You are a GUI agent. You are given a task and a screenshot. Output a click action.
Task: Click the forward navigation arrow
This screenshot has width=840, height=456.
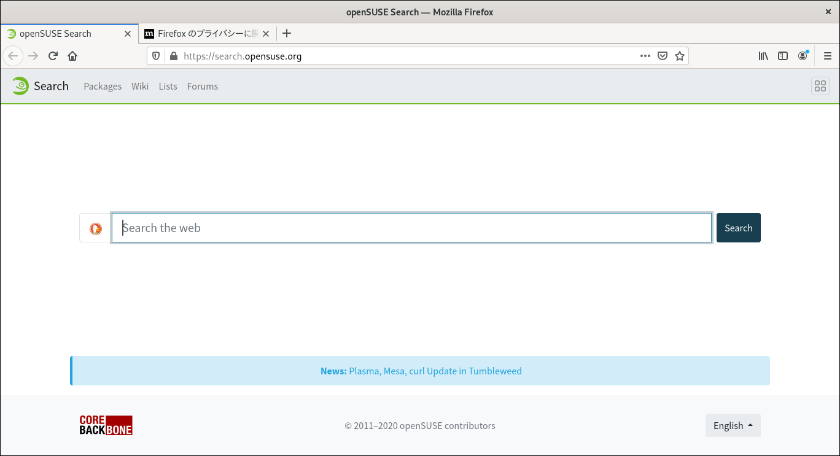point(33,56)
